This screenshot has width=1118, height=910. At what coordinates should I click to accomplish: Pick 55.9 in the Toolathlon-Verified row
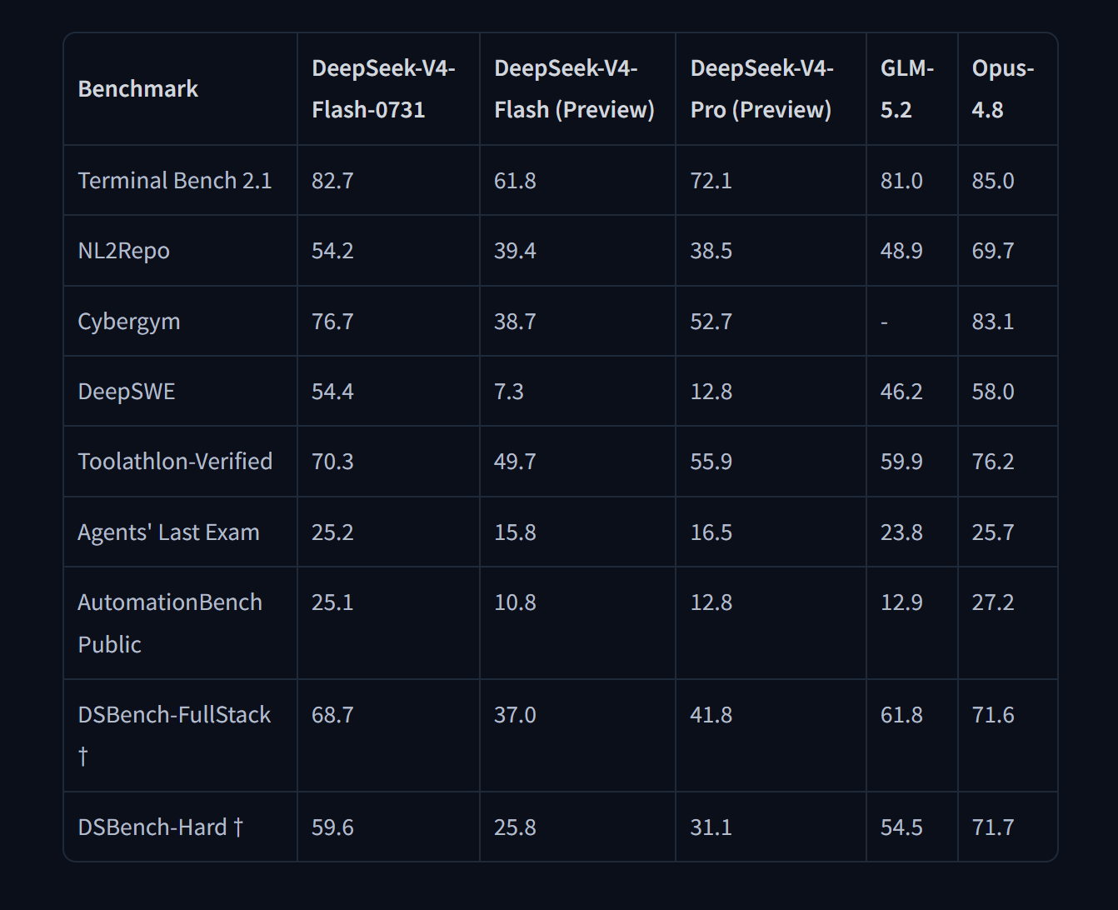point(711,462)
